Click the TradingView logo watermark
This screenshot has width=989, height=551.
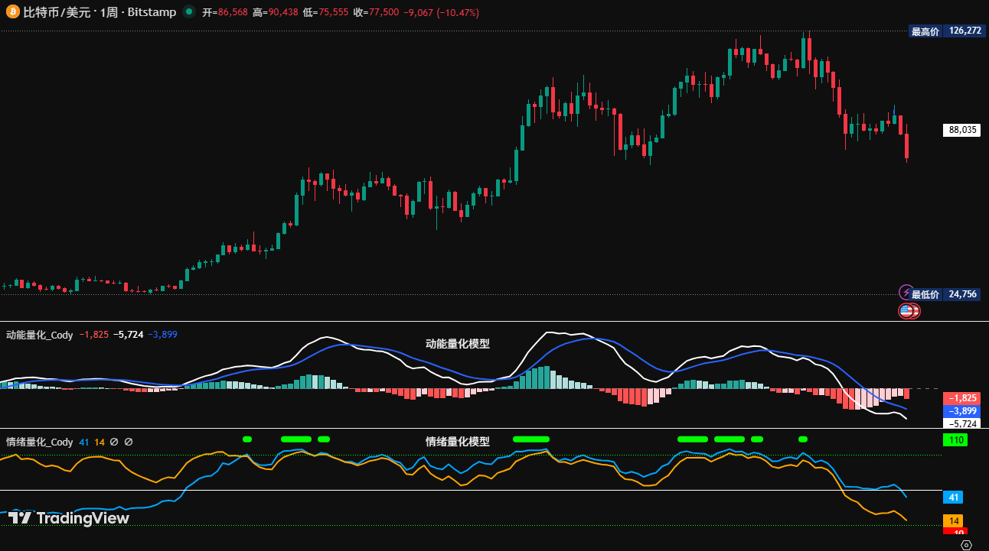(x=69, y=519)
